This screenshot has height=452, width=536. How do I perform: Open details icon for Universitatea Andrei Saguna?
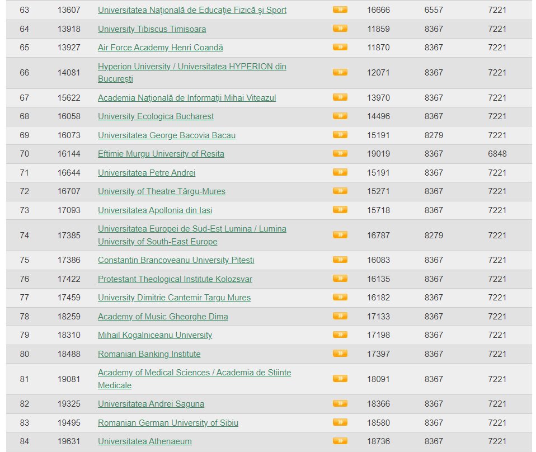340,403
